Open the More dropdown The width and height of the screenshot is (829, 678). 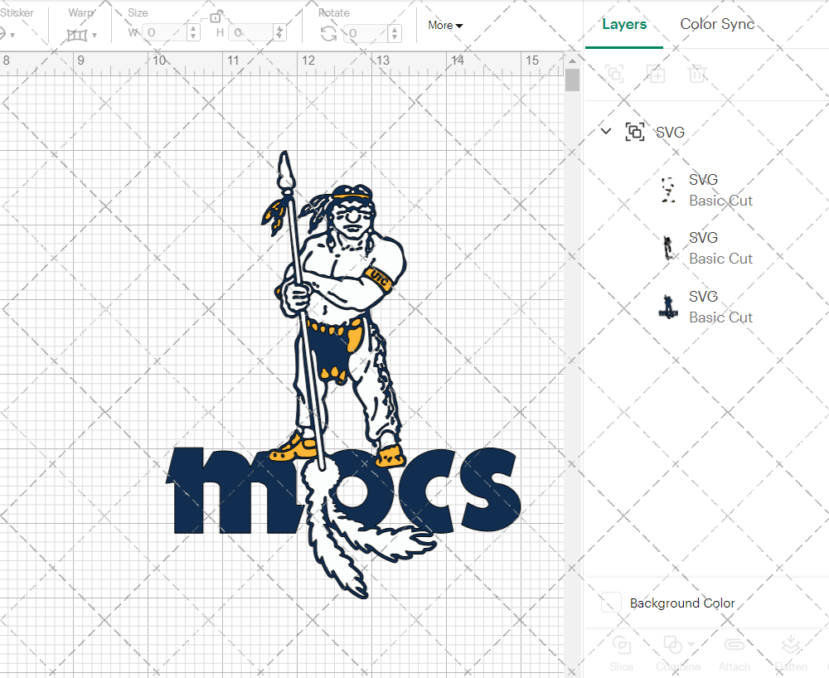coord(444,26)
